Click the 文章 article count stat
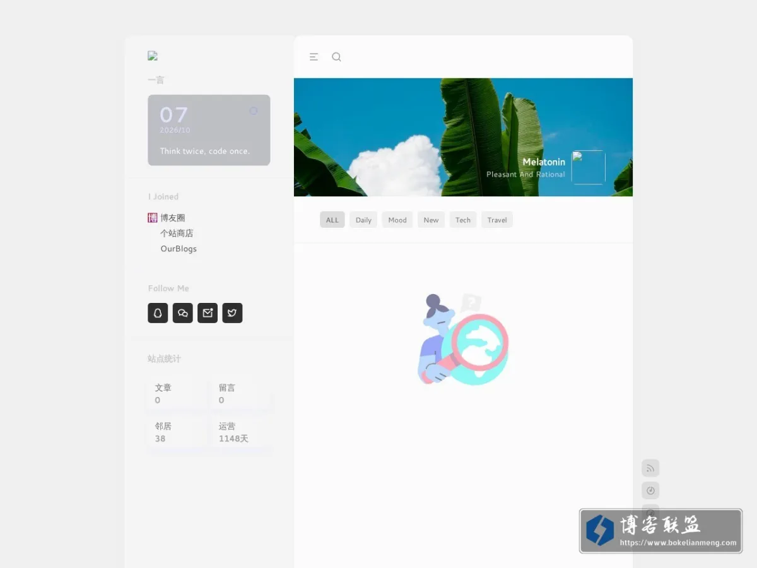 [x=177, y=394]
